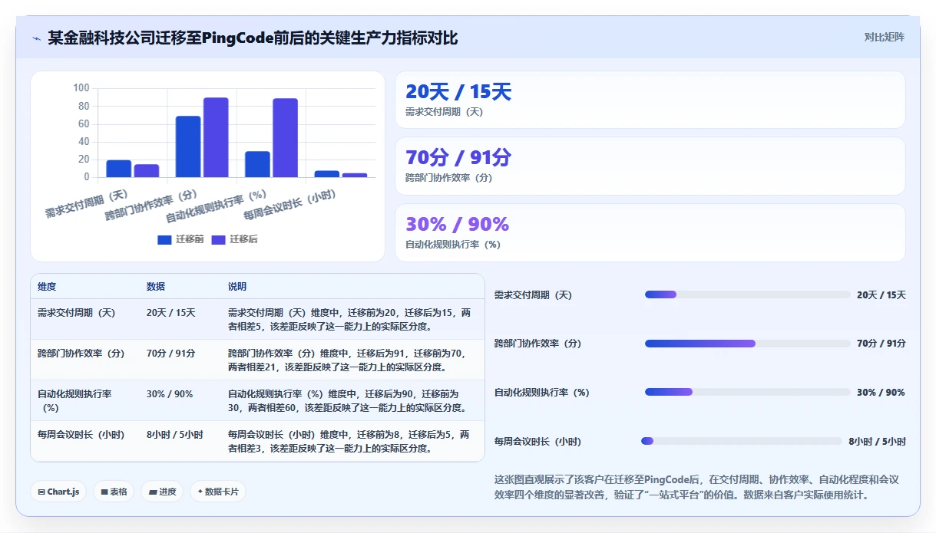Click the 需求交付周期 progress bar
936x533 pixels.
pos(748,294)
